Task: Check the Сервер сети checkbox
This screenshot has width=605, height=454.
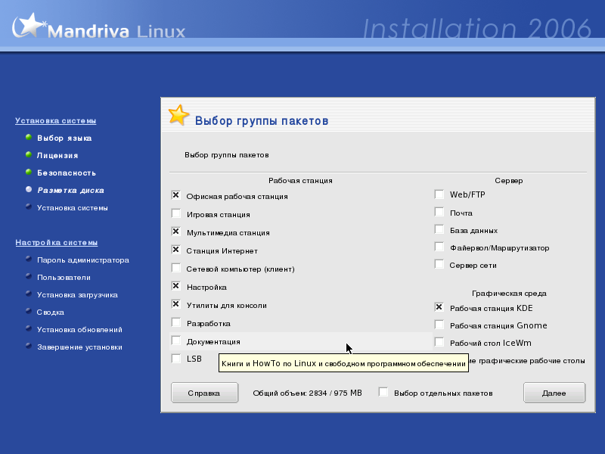Action: (x=439, y=264)
